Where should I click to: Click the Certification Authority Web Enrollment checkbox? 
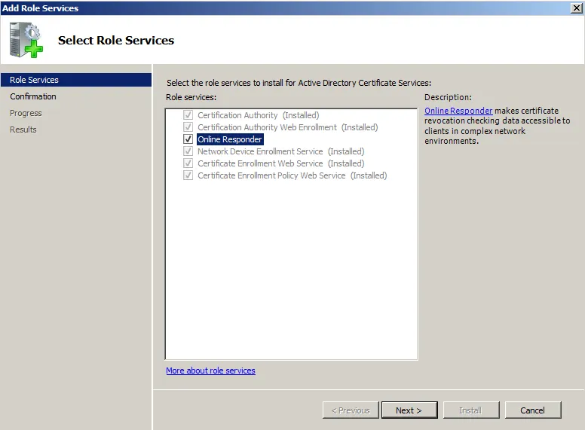point(188,127)
